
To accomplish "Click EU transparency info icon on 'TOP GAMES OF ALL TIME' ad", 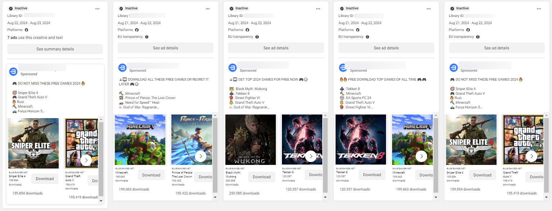I will [x=367, y=37].
